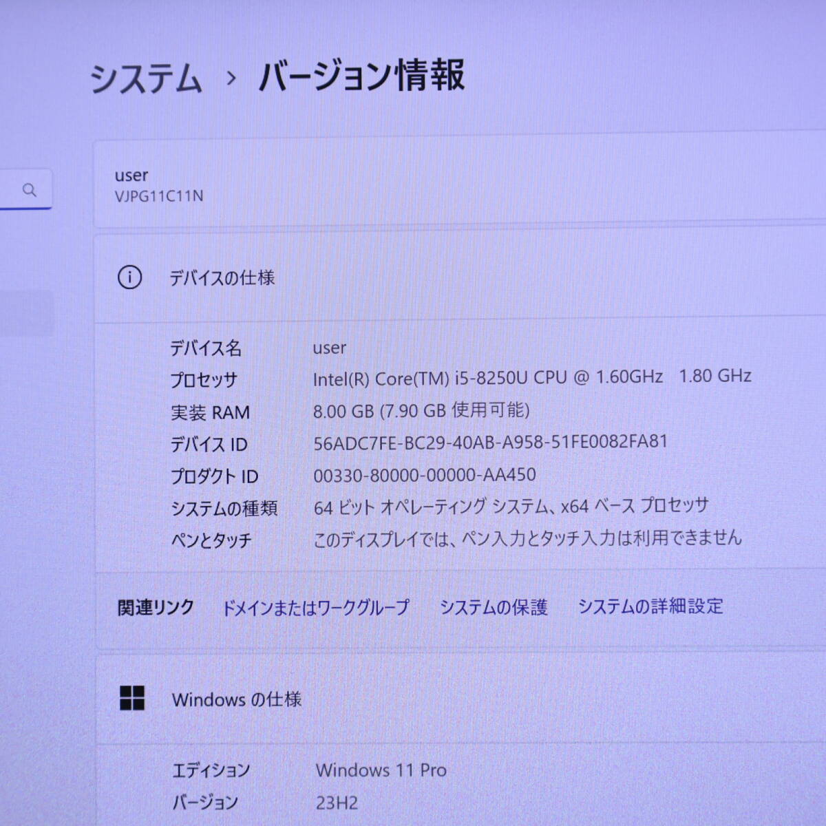This screenshot has height=826, width=826.
Task: Click the device specifications info icon
Action: click(x=129, y=277)
